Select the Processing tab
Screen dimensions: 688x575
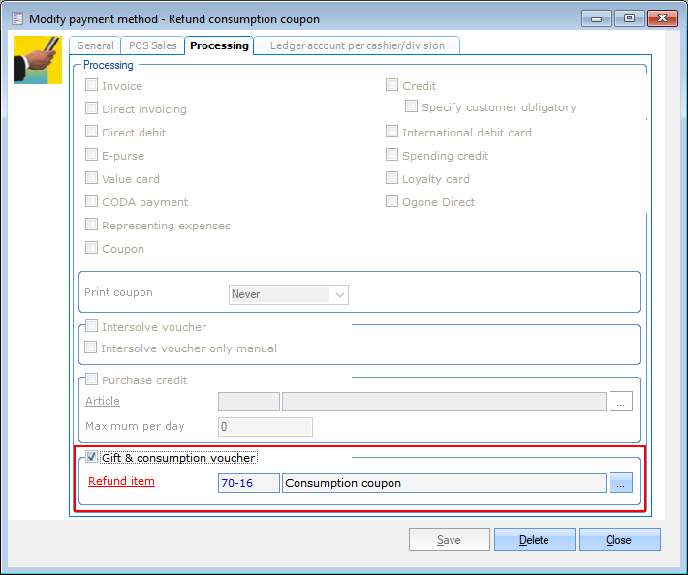coord(219,45)
